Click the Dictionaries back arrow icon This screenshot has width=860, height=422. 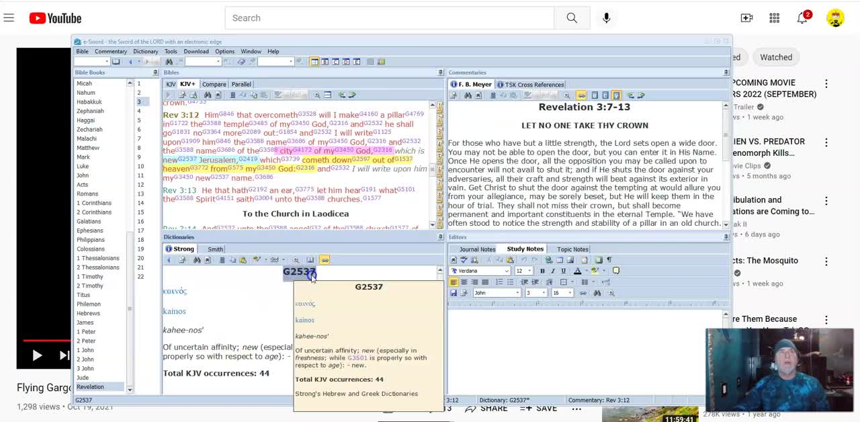tap(168, 260)
